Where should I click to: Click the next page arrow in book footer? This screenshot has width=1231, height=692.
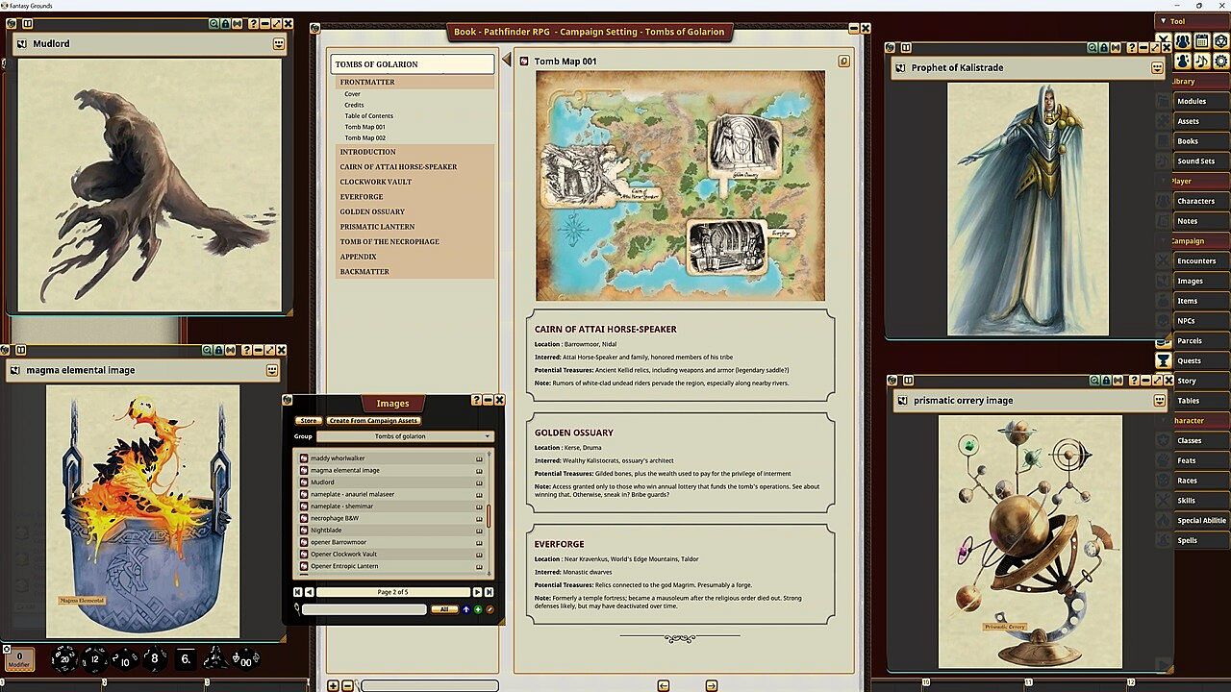point(712,685)
